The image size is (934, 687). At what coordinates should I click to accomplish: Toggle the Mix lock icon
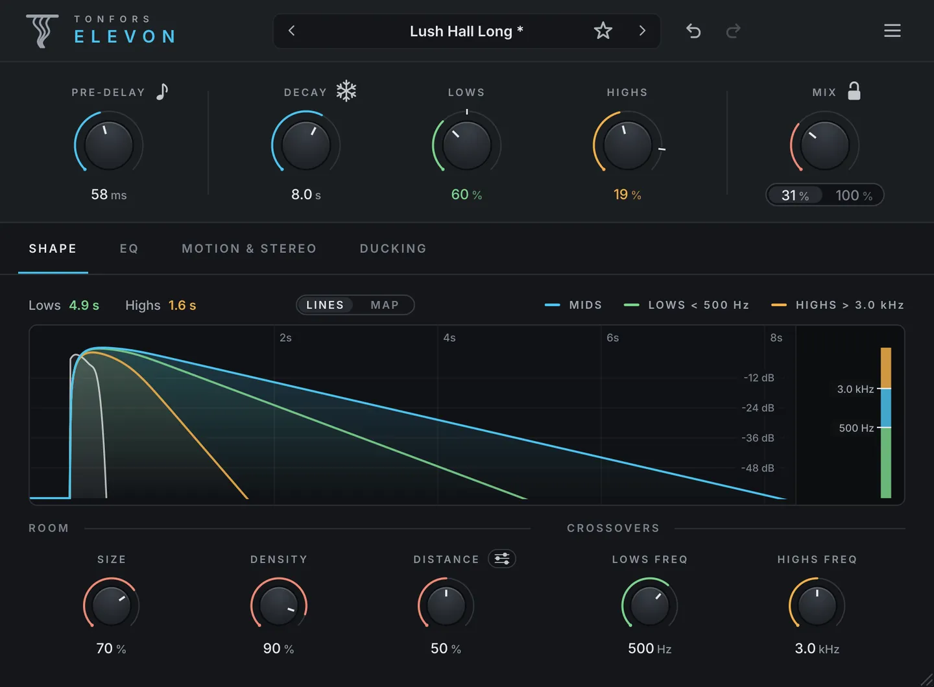(854, 91)
